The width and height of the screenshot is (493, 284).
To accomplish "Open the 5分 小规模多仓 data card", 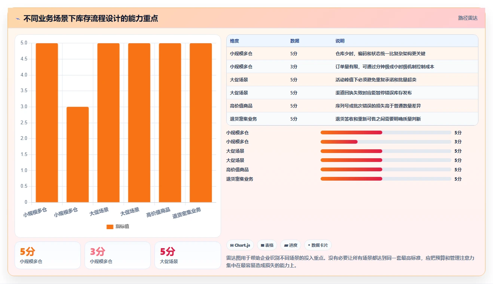I will [x=48, y=255].
